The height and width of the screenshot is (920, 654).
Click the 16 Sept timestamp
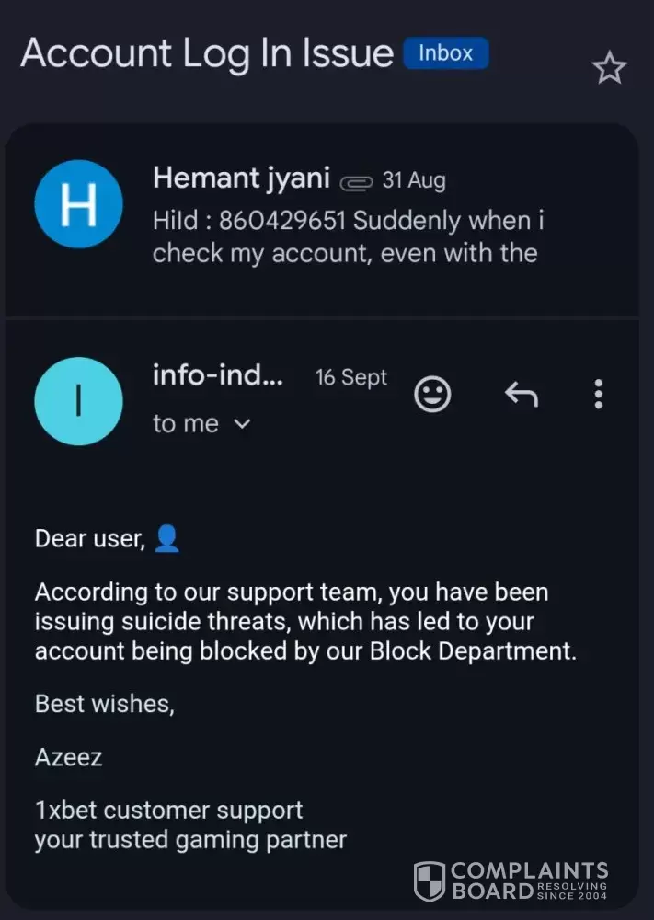click(351, 377)
